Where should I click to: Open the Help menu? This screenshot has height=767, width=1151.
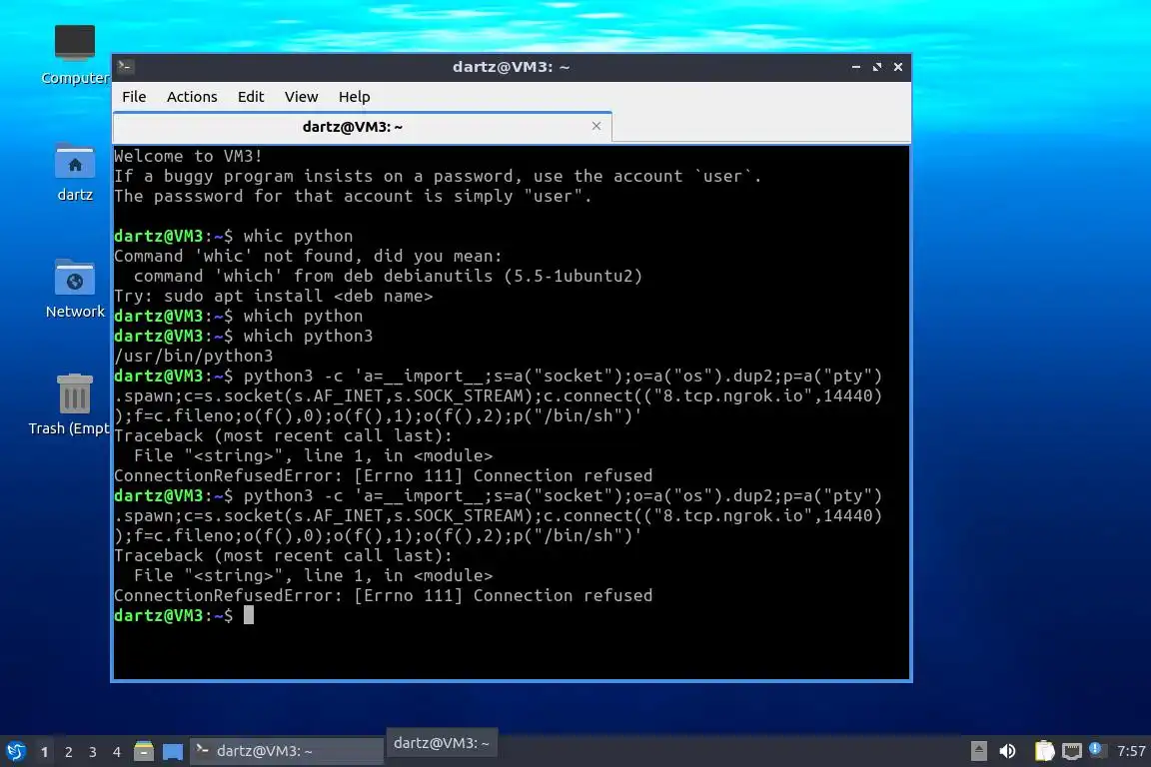354,97
